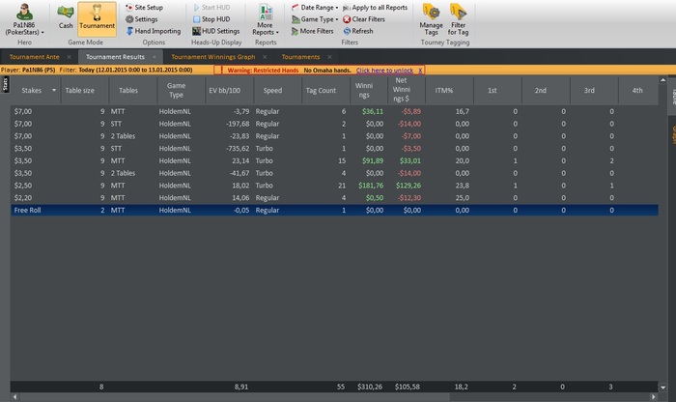
Task: Switch to the Tournaments tab
Action: pyautogui.click(x=300, y=57)
